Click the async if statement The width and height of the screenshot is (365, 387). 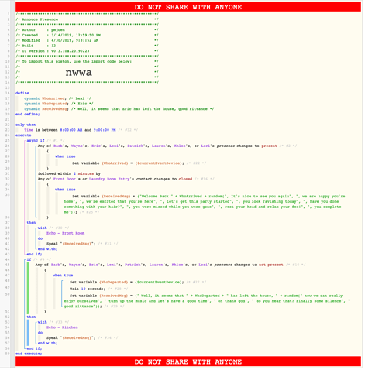pyautogui.click(x=36, y=141)
